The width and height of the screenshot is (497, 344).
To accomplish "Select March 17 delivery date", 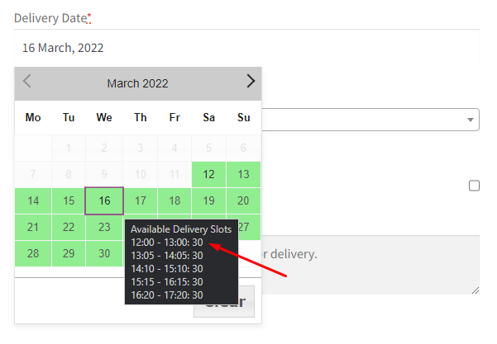I will click(x=140, y=200).
